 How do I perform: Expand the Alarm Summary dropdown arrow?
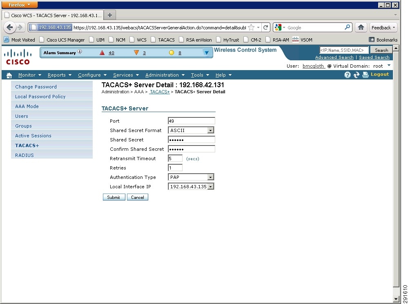207,53
